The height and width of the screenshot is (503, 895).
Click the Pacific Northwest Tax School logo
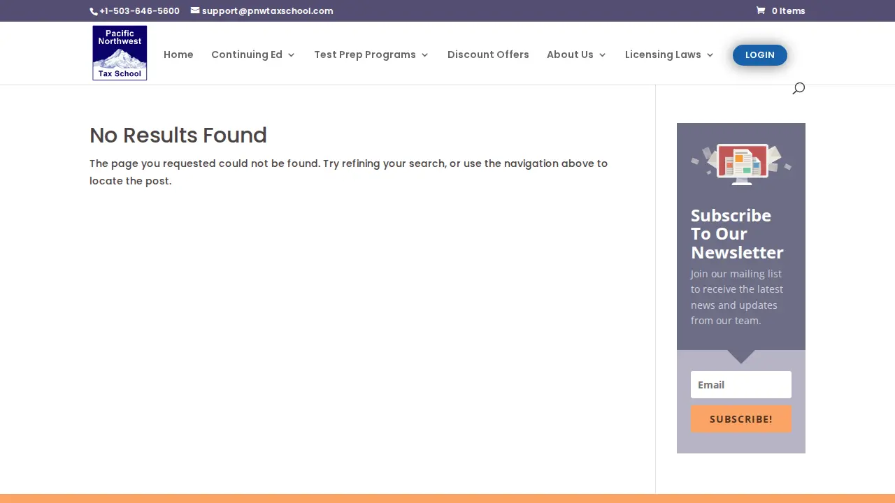tap(120, 53)
